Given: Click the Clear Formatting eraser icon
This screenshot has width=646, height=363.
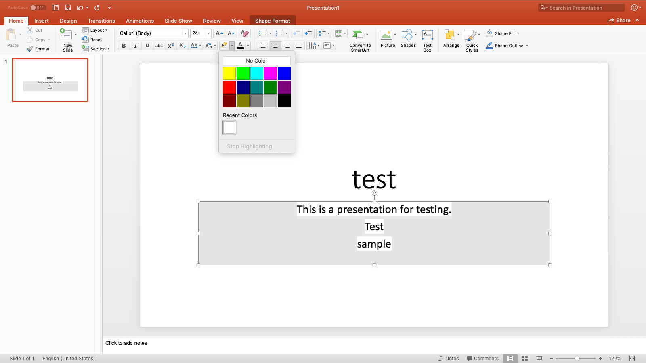Looking at the screenshot, I should 244,33.
